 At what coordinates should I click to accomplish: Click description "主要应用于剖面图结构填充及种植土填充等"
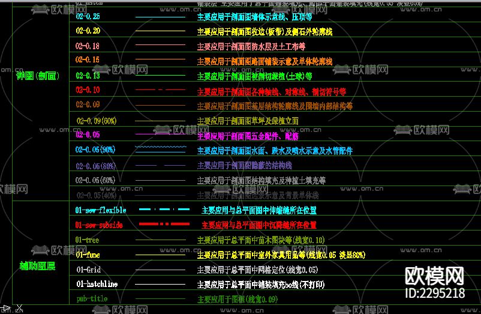(261, 181)
